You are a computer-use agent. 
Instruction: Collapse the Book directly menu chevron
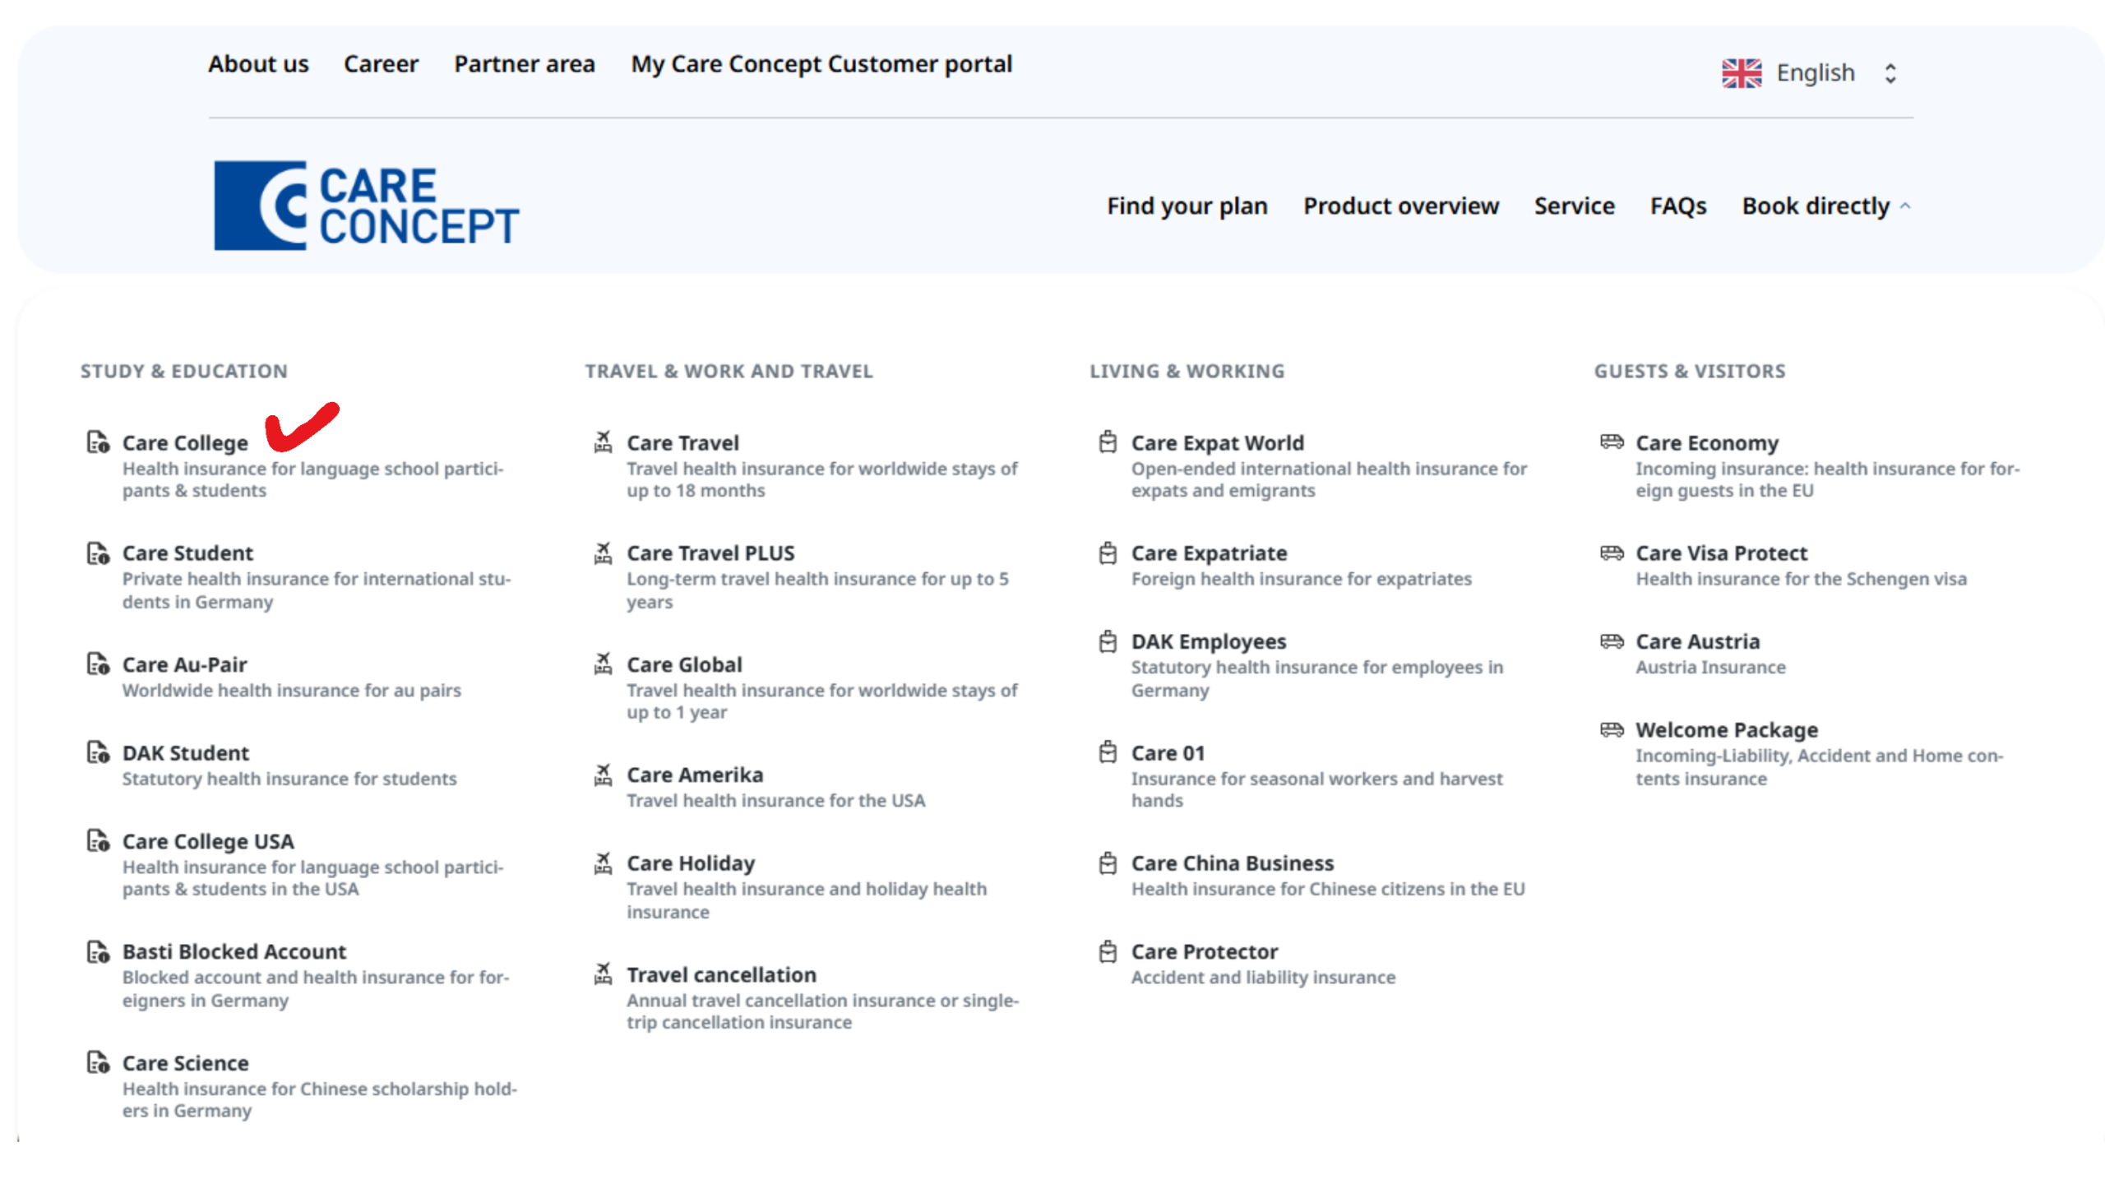pos(1905,206)
